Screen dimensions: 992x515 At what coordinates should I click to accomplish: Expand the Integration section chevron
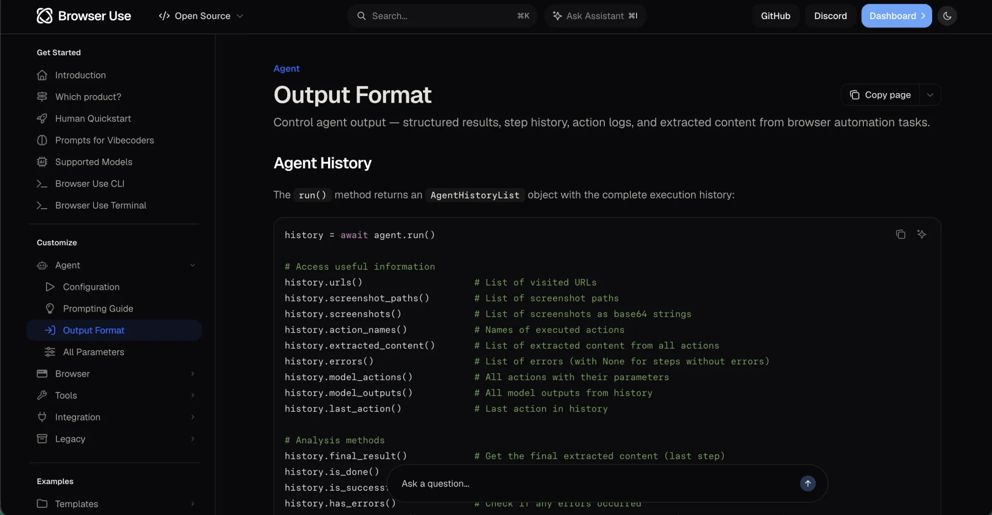[193, 417]
